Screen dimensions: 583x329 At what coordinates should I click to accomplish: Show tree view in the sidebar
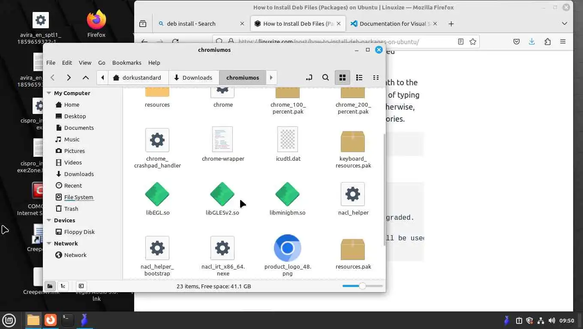(63, 286)
